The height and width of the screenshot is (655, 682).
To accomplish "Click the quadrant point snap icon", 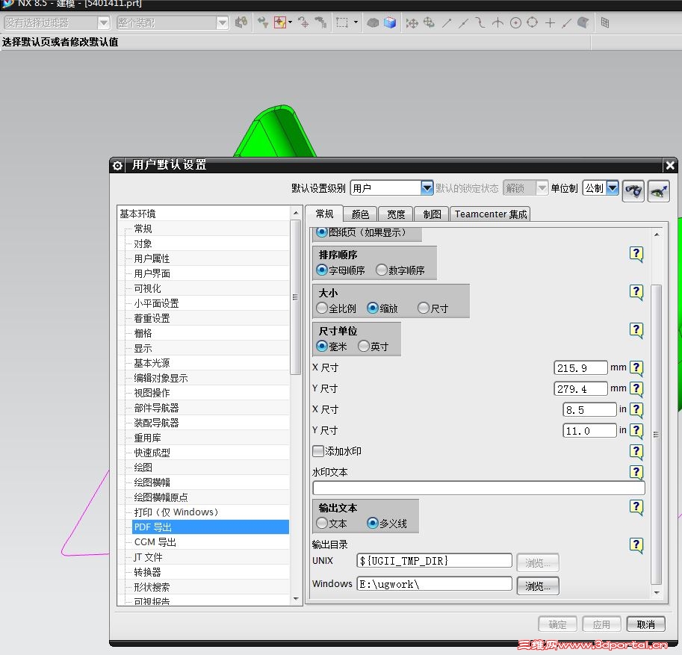I will [x=533, y=22].
